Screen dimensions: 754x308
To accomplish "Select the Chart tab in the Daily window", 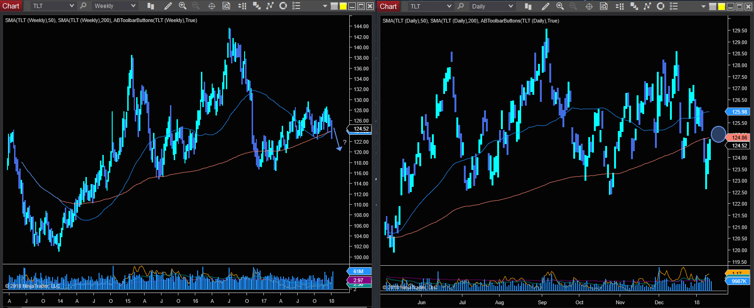I will pos(388,6).
